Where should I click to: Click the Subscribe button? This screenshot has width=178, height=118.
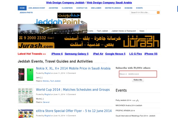click(x=138, y=80)
